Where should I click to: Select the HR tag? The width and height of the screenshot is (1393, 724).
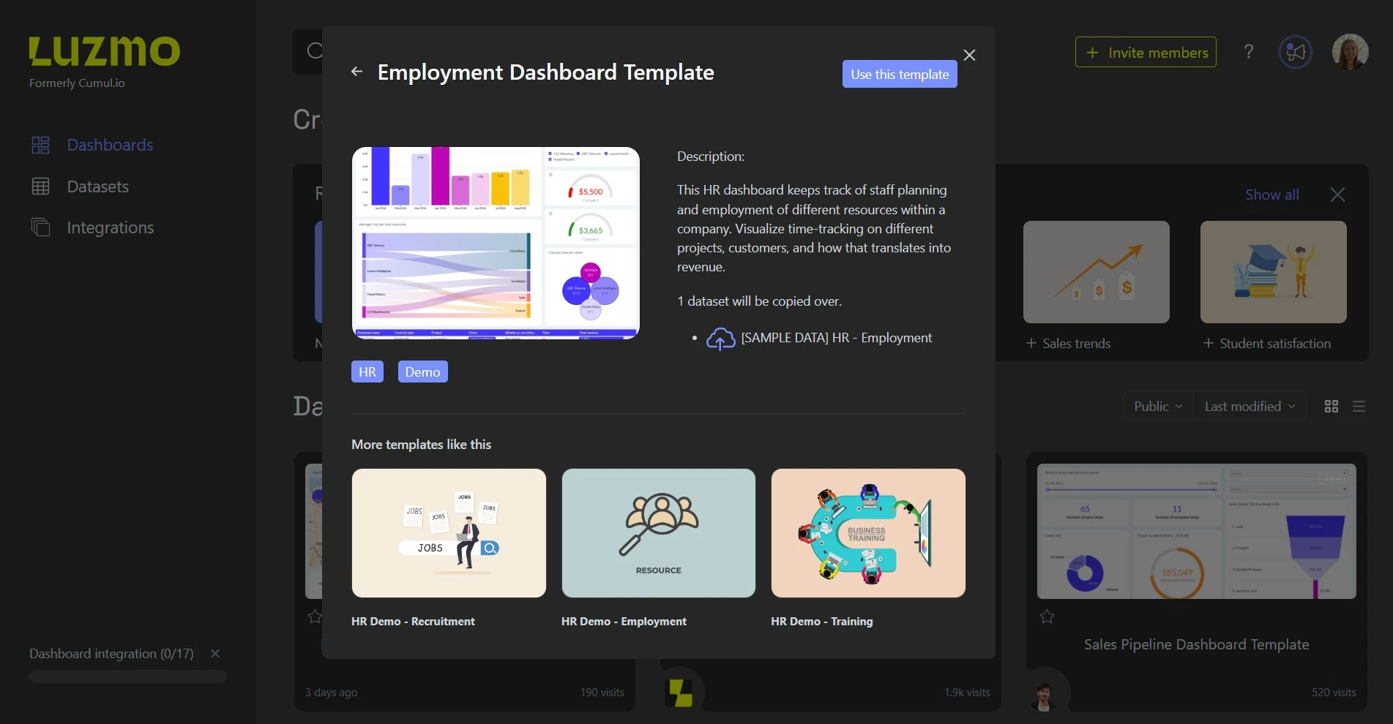367,372
